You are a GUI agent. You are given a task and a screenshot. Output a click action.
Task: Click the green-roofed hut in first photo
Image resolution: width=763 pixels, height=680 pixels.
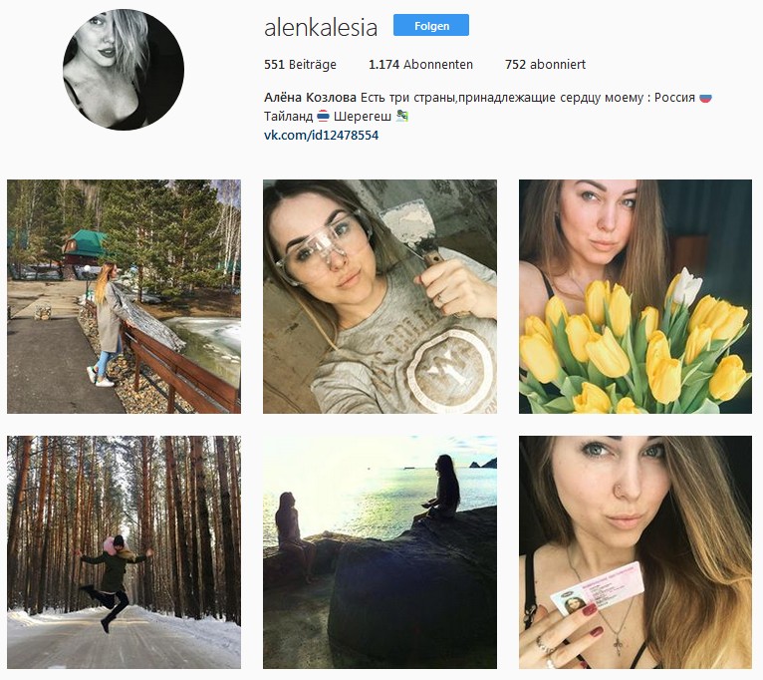click(x=84, y=247)
